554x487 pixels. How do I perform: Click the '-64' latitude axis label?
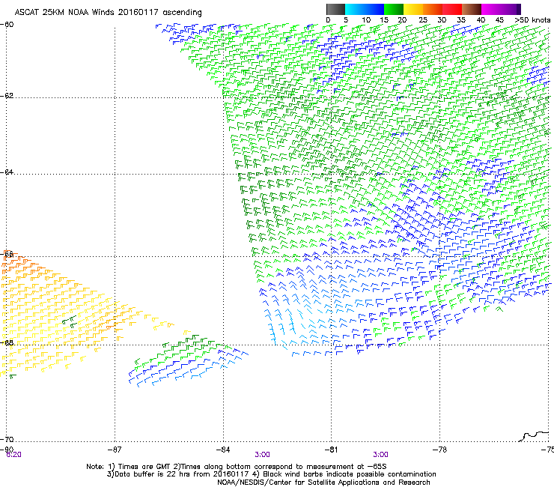click(x=7, y=172)
